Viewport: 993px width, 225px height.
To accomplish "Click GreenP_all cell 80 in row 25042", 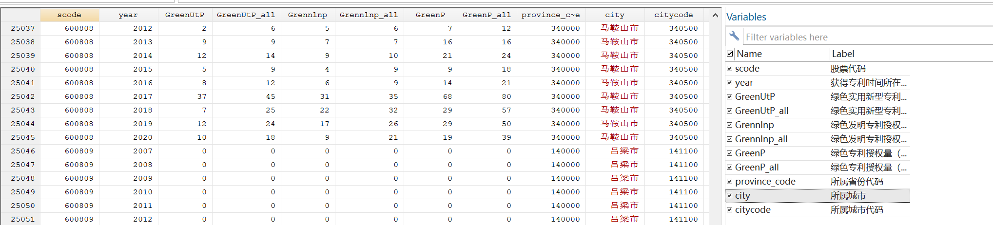I will 487,96.
